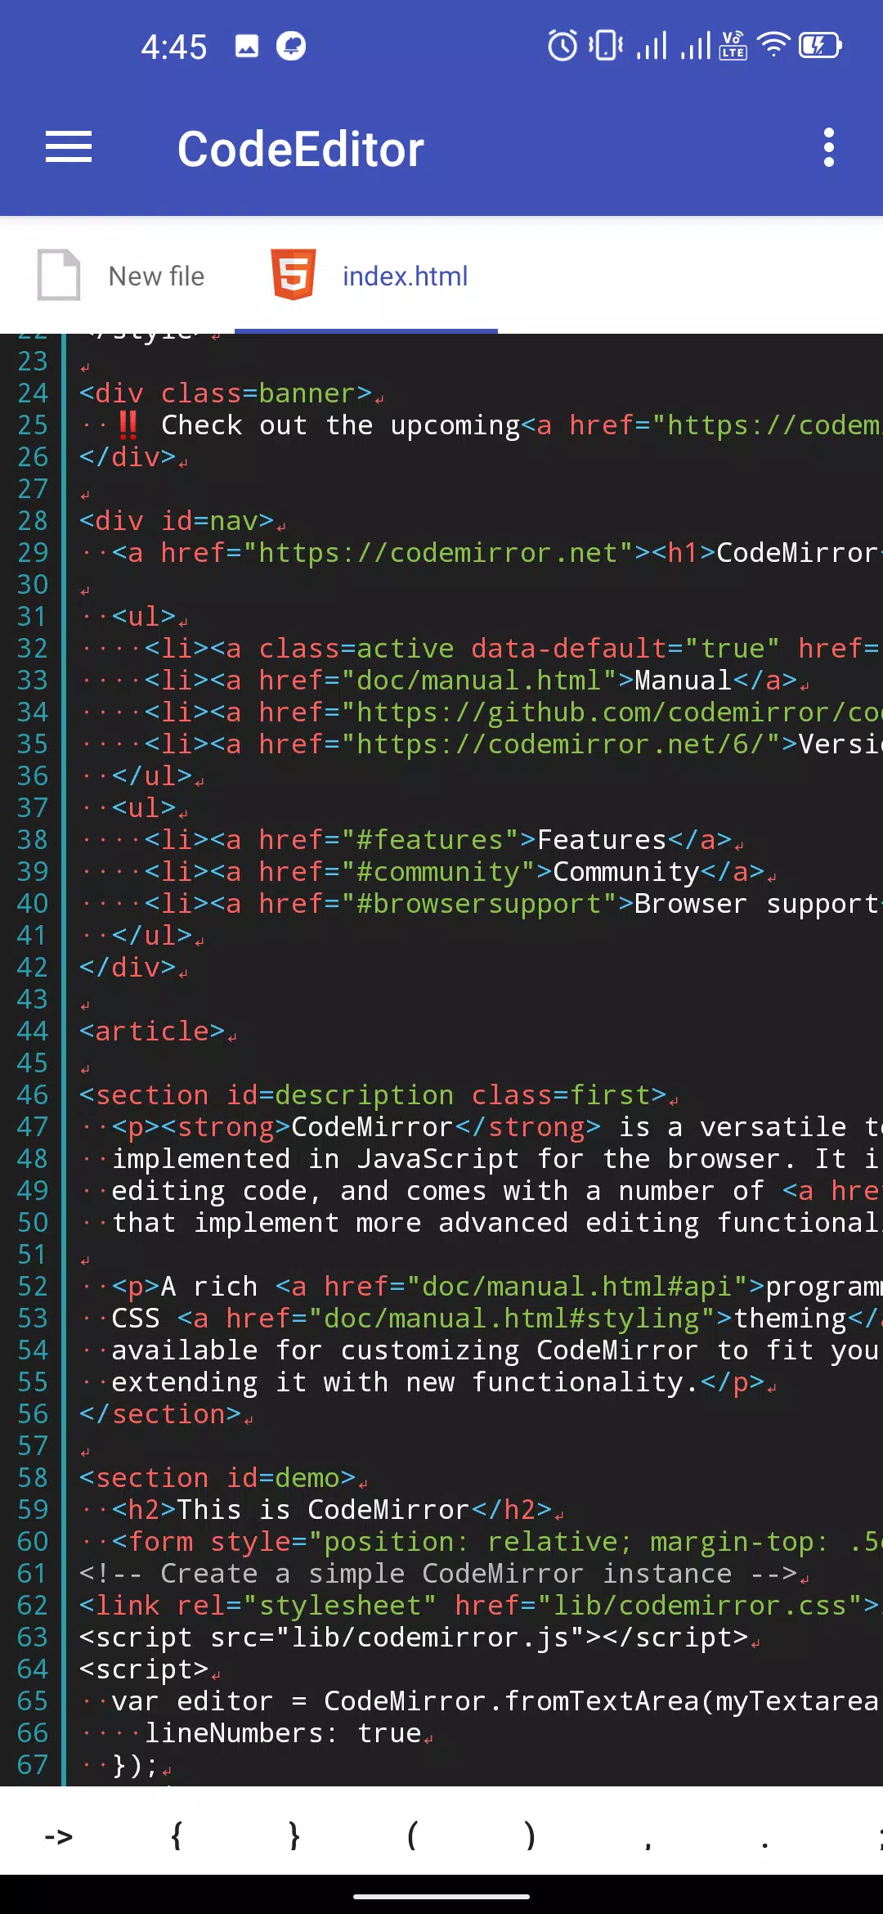Viewport: 883px width, 1914px height.
Task: Tap the image notification icon in status bar
Action: tap(247, 46)
